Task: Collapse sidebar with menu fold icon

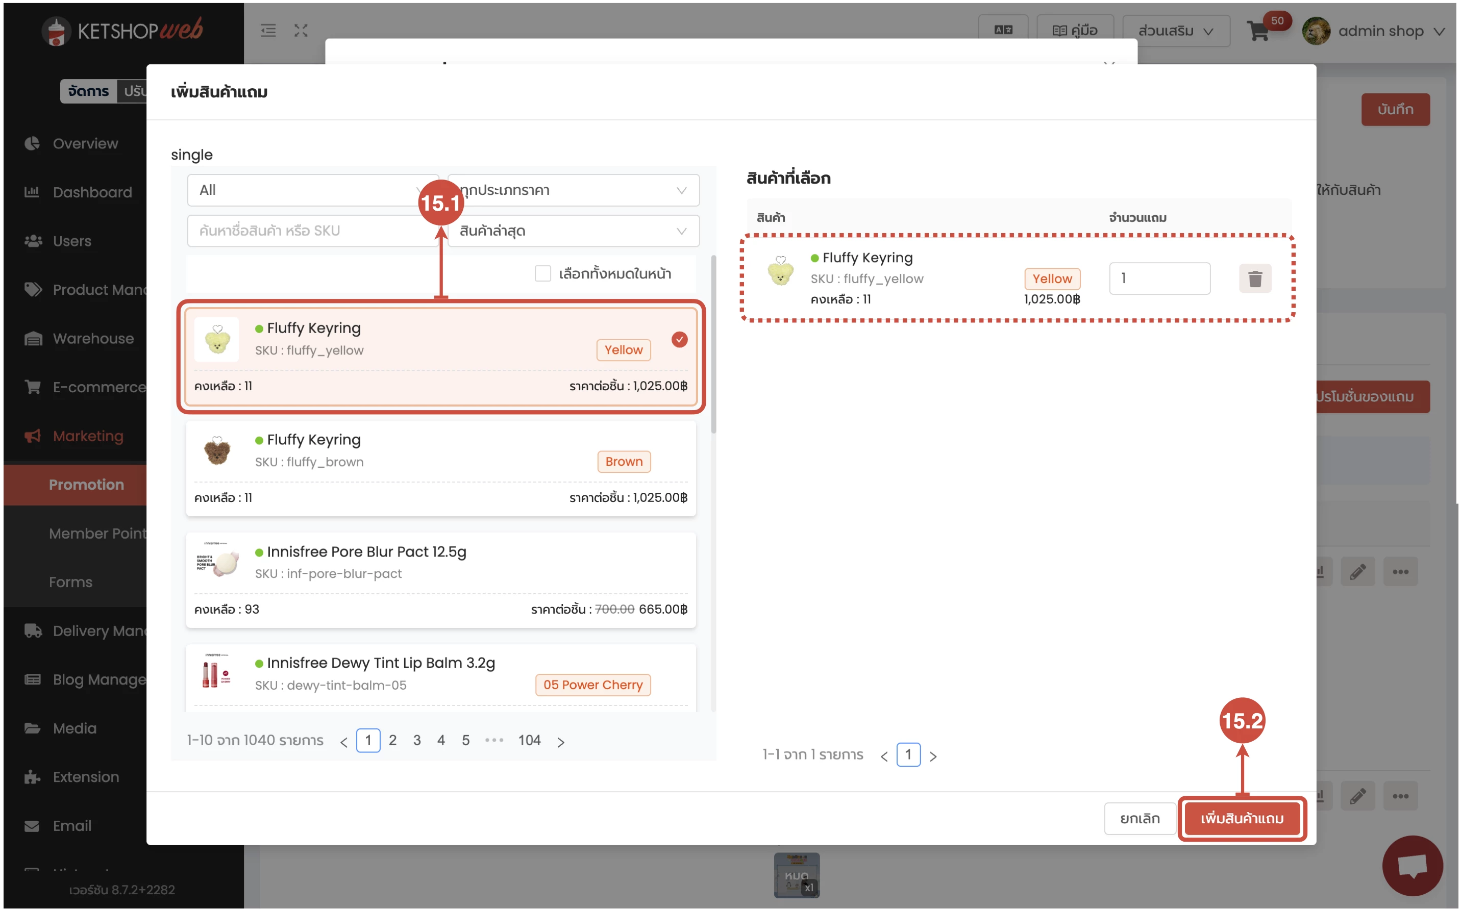Action: [268, 31]
